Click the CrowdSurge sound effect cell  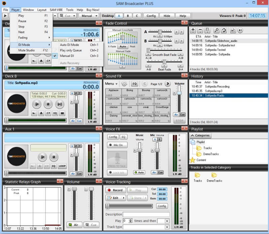[x=162, y=110]
